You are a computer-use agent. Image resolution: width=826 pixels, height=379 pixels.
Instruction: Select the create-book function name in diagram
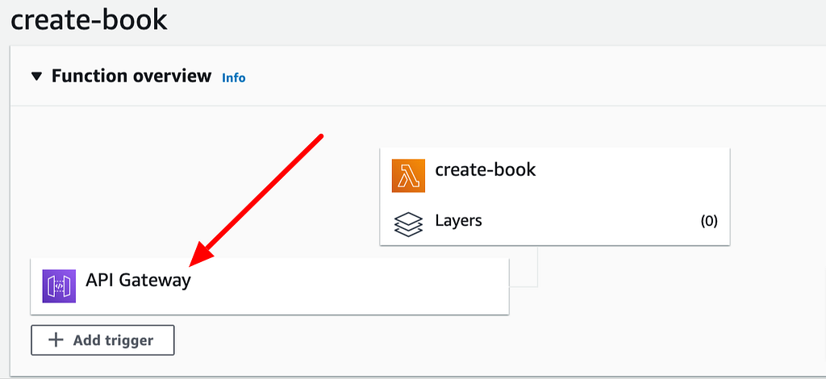[485, 169]
